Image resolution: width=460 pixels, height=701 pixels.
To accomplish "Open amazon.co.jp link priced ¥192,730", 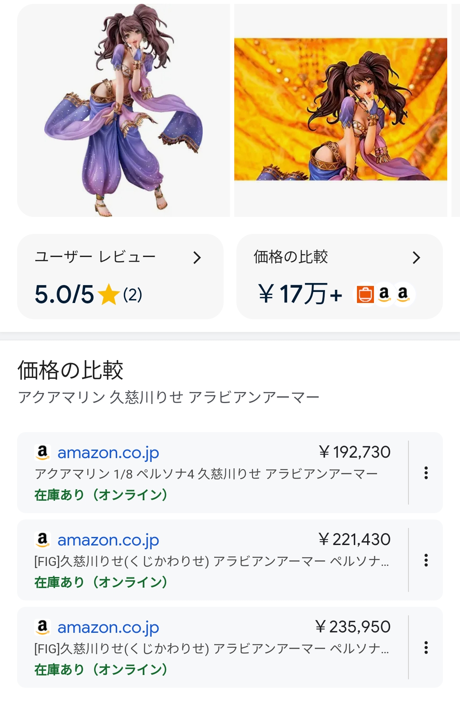I will point(108,453).
